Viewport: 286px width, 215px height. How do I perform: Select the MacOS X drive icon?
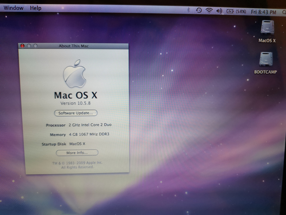tap(267, 27)
